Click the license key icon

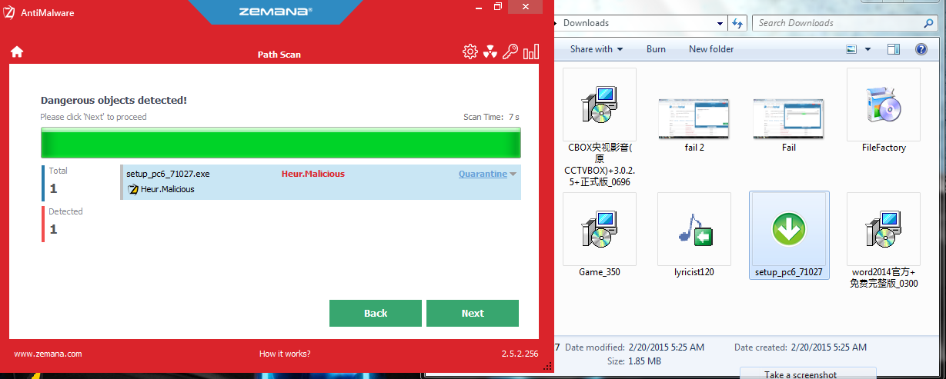pos(510,52)
